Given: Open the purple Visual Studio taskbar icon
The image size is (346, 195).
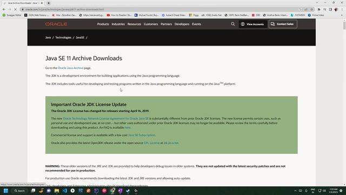Looking at the screenshot, I should 120,191.
